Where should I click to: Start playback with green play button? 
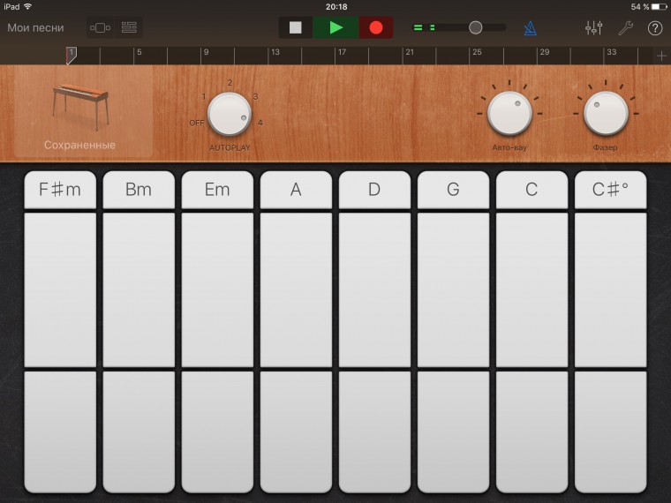pyautogui.click(x=335, y=28)
